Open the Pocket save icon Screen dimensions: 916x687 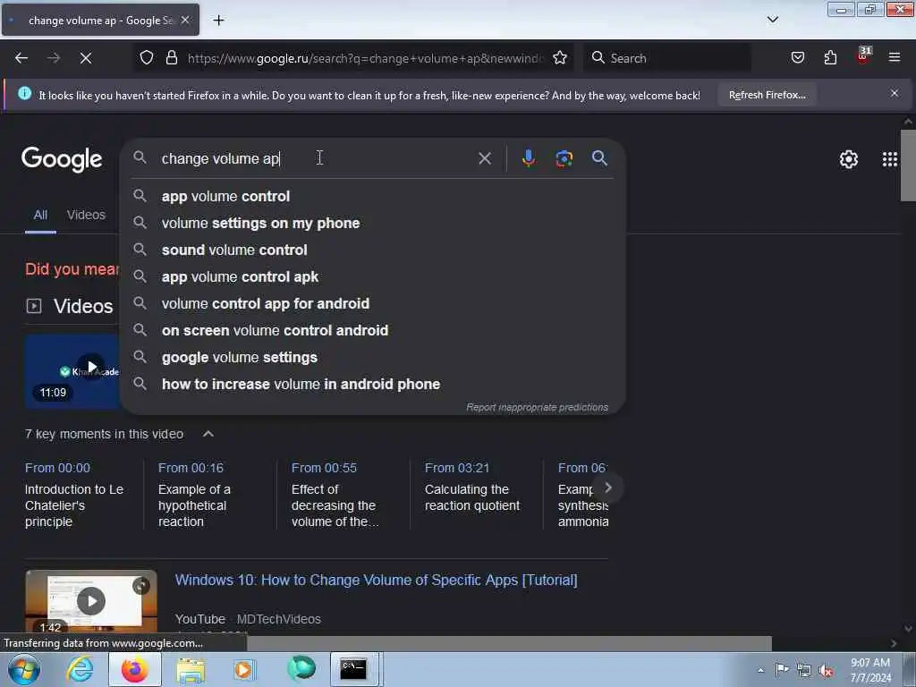click(x=797, y=57)
